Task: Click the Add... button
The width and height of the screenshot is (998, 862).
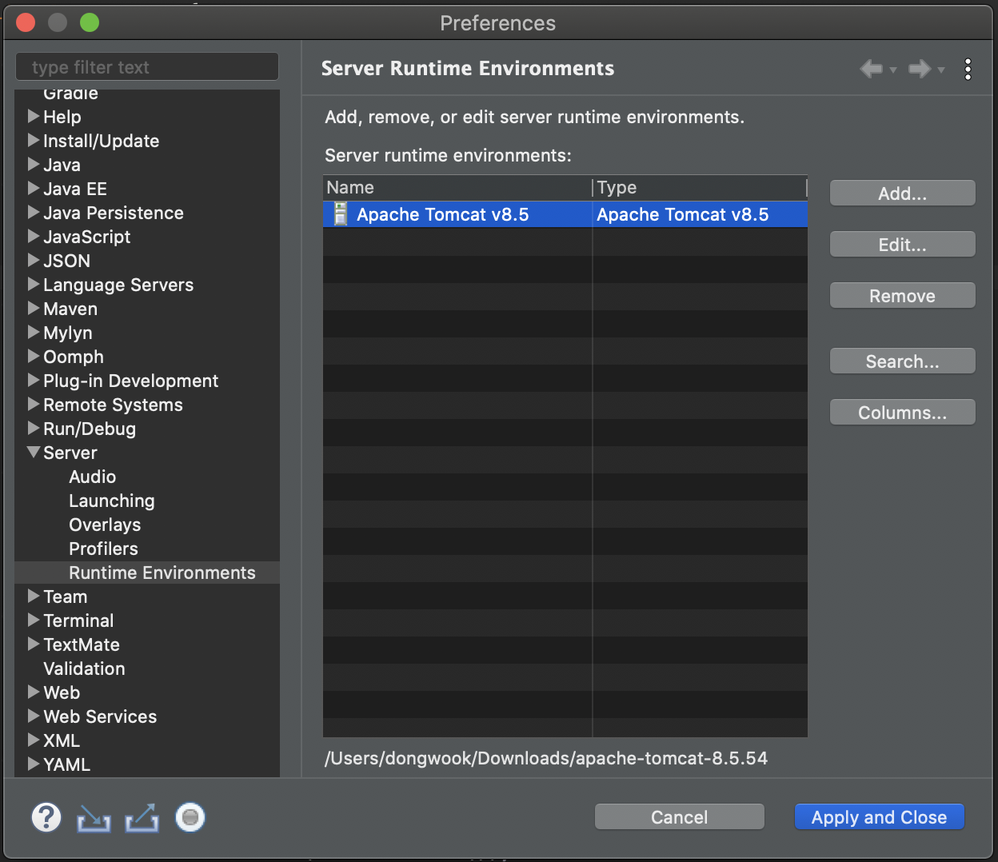Action: (x=902, y=194)
